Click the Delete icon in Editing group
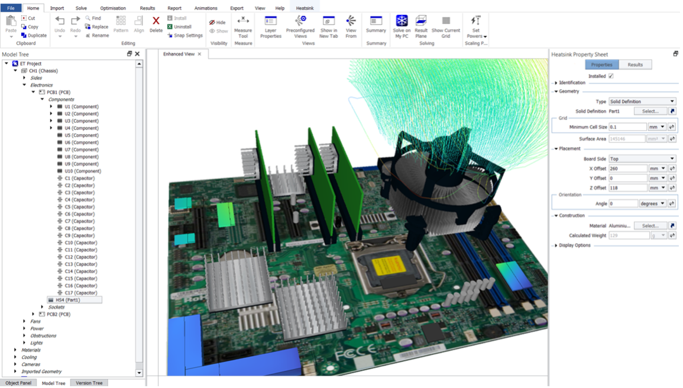The width and height of the screenshot is (683, 388). (x=156, y=22)
